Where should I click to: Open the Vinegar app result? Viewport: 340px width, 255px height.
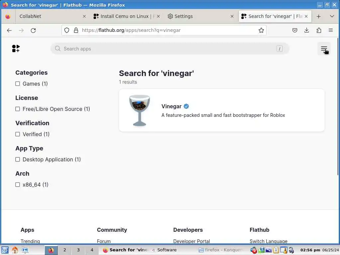point(221,110)
